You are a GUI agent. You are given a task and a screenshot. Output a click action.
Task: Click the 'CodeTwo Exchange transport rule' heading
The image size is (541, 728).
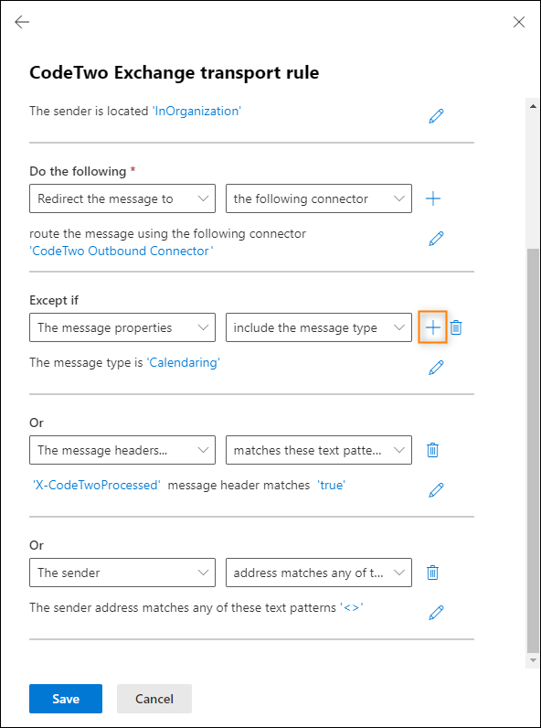click(x=174, y=73)
